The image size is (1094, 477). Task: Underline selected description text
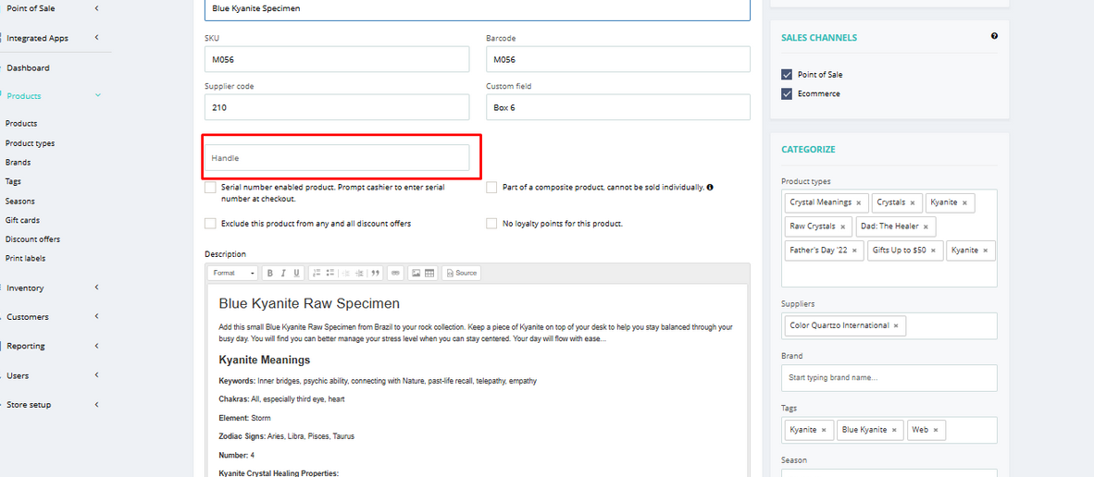(x=296, y=273)
